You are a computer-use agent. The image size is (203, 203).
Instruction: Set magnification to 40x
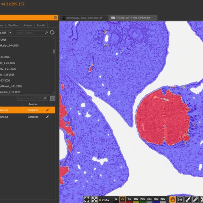point(149,199)
